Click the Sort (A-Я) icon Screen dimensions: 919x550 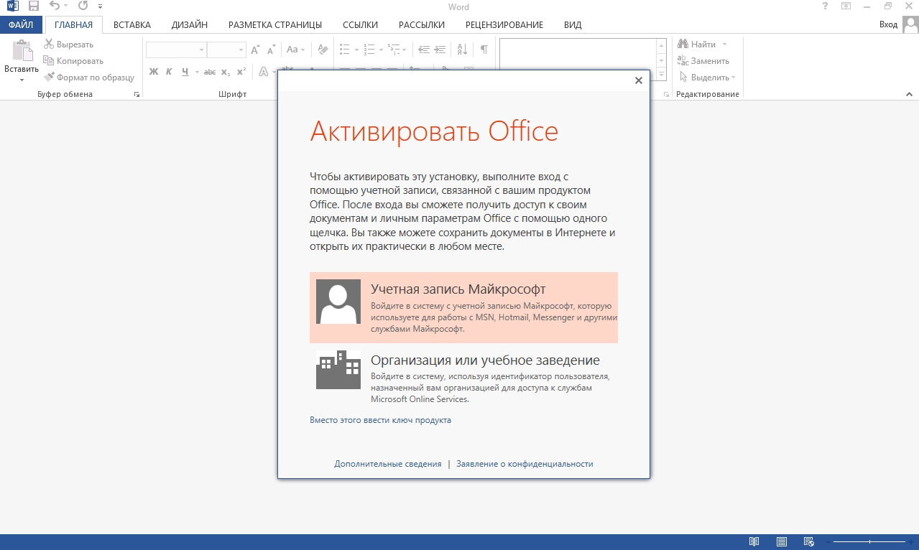[462, 50]
